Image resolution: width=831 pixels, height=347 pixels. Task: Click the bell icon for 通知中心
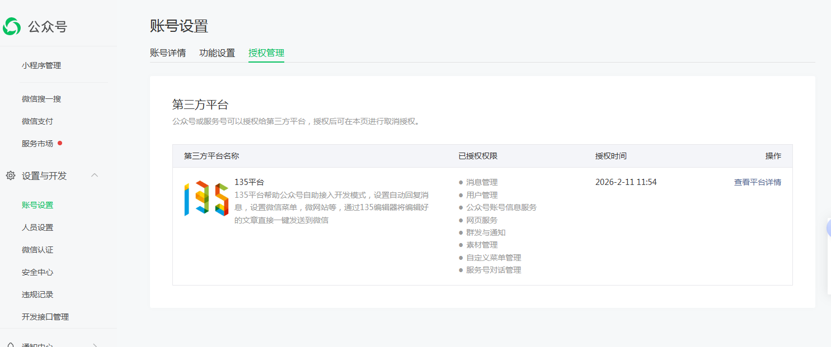[x=10, y=345]
